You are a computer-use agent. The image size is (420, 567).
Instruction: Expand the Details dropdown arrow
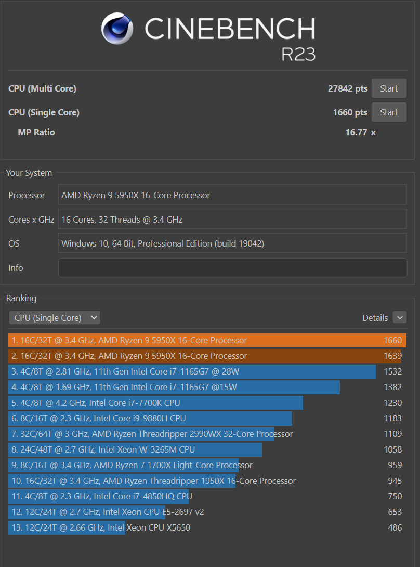pyautogui.click(x=400, y=318)
